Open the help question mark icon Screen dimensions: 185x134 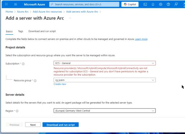click(x=168, y=4)
